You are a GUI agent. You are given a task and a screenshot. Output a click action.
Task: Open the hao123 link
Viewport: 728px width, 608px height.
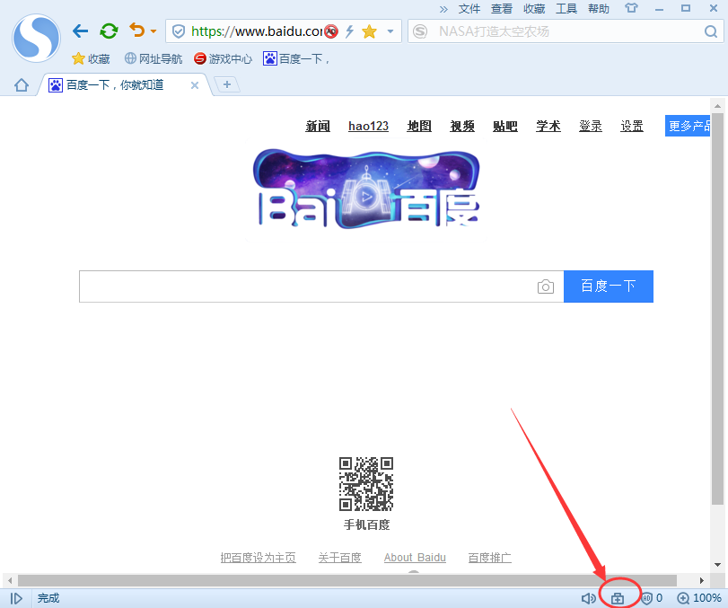point(368,126)
